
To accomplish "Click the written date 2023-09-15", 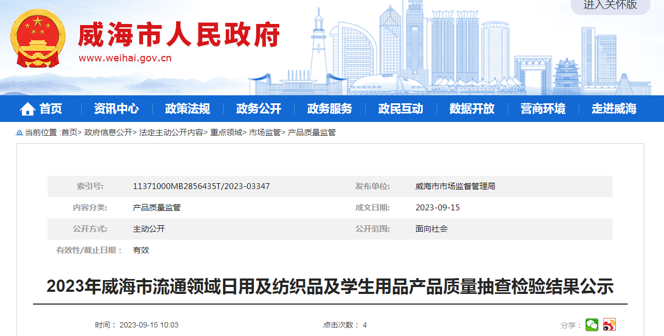I will coord(438,208).
